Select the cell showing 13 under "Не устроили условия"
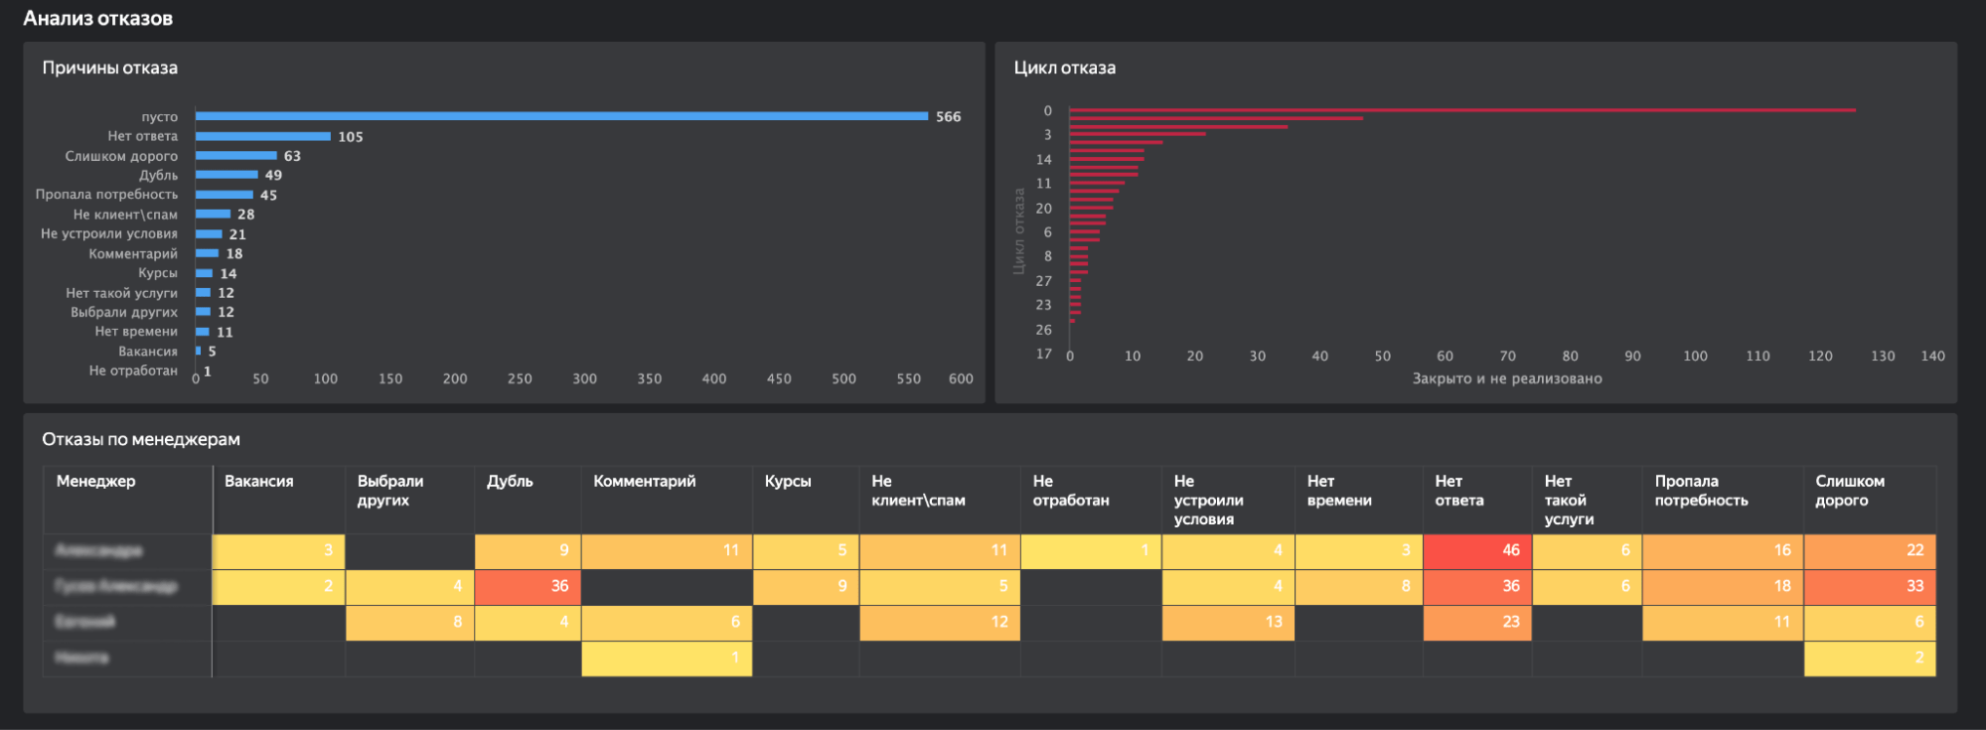1986x730 pixels. pos(1228,622)
